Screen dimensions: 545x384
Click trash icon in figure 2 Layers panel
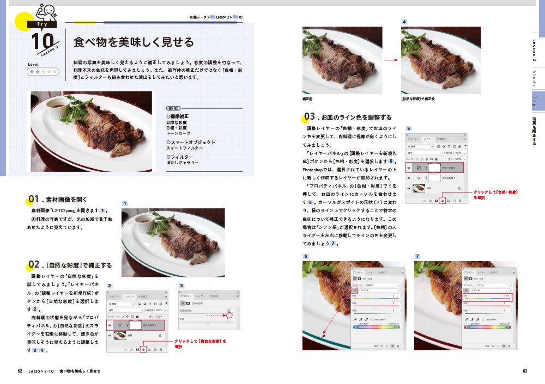(161, 350)
